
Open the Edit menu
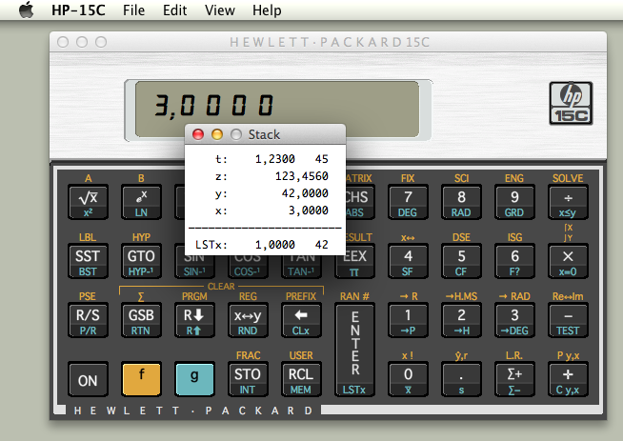tap(174, 10)
